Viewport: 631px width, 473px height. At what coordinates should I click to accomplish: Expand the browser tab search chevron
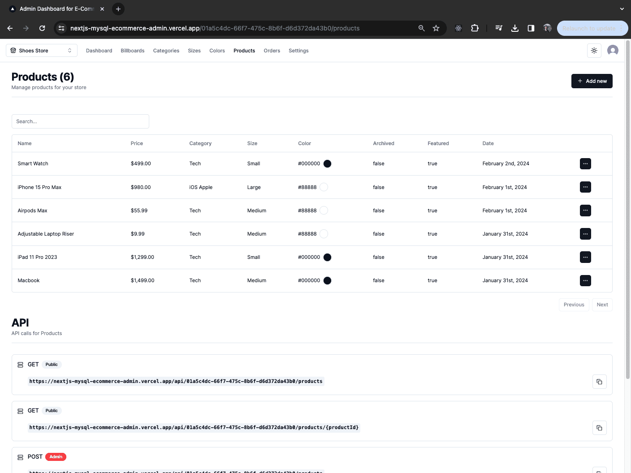(622, 9)
